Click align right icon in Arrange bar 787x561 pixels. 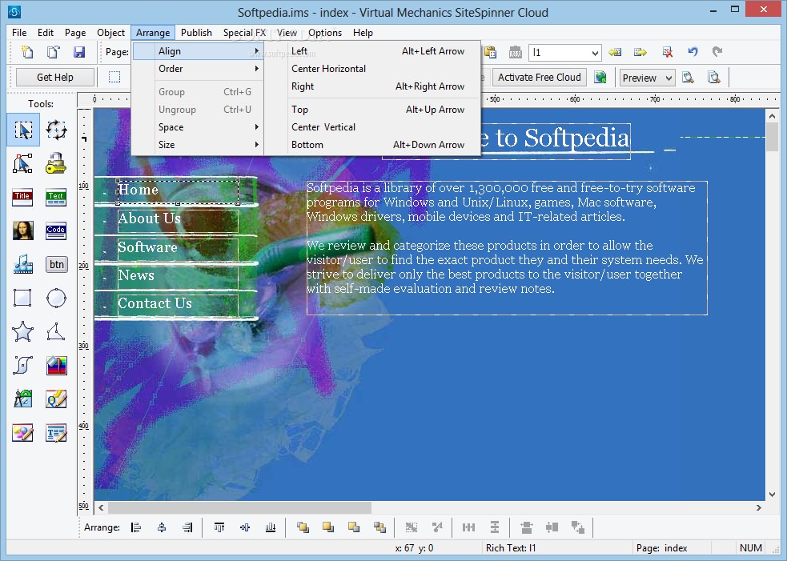tap(187, 527)
